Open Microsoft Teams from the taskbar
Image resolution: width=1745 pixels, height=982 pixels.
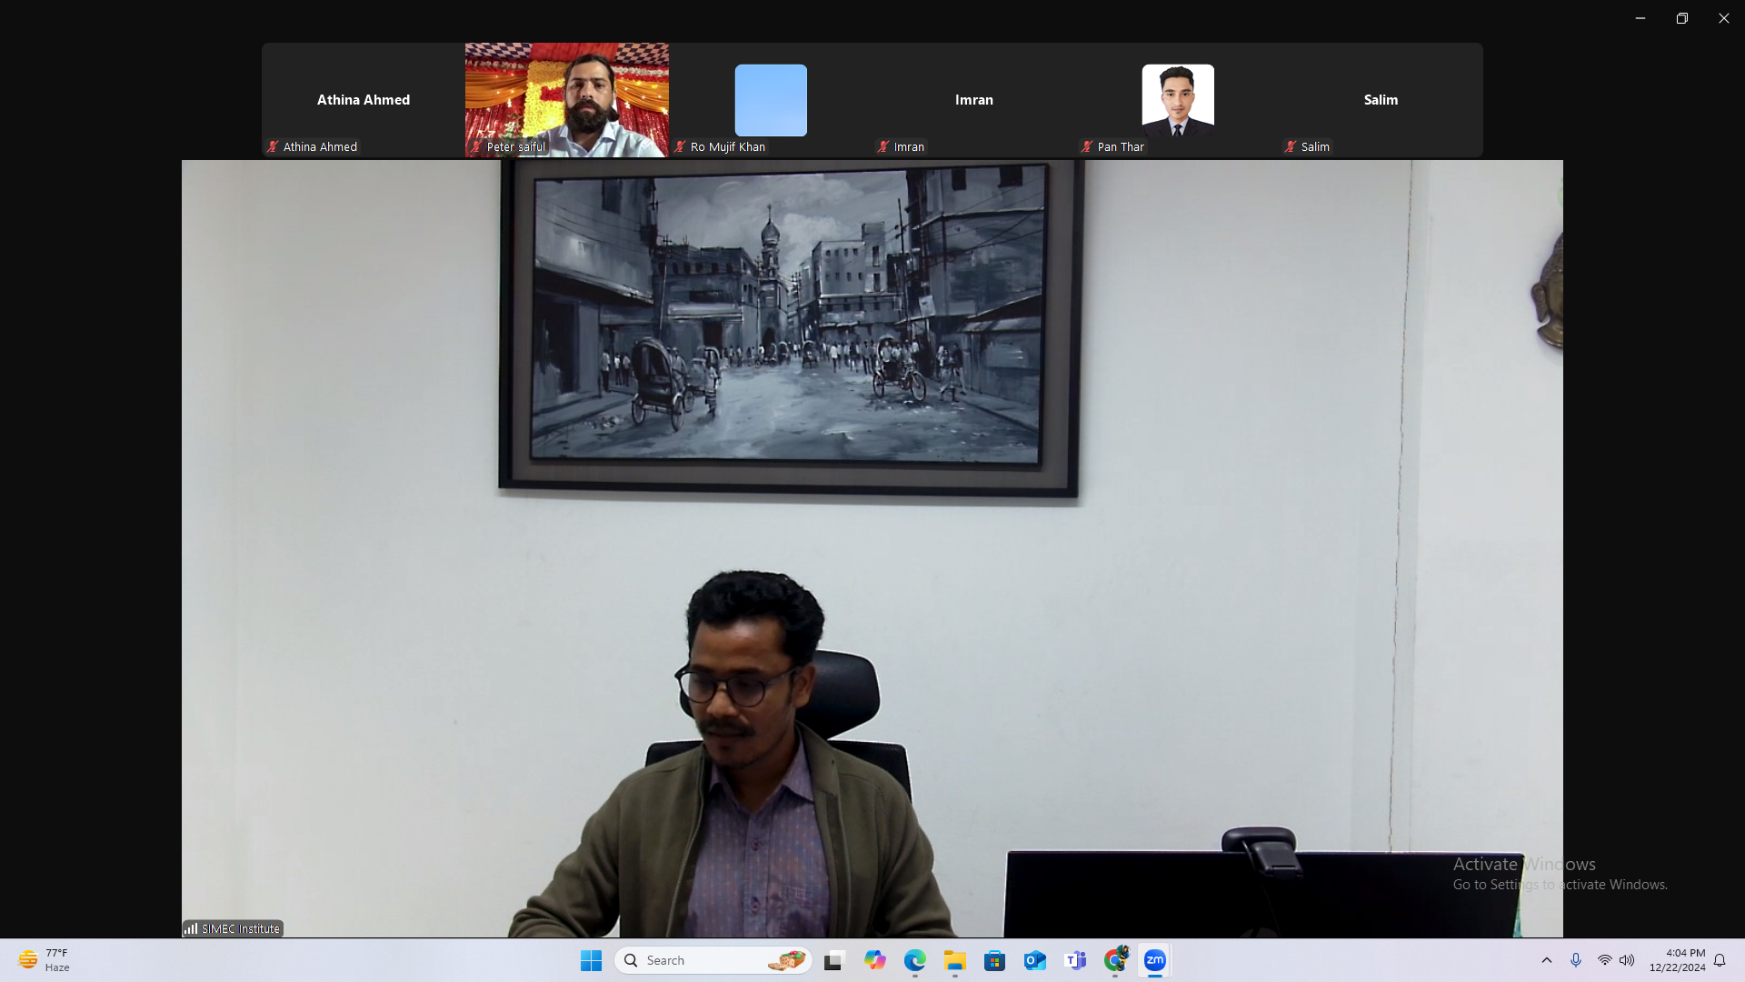click(1075, 960)
